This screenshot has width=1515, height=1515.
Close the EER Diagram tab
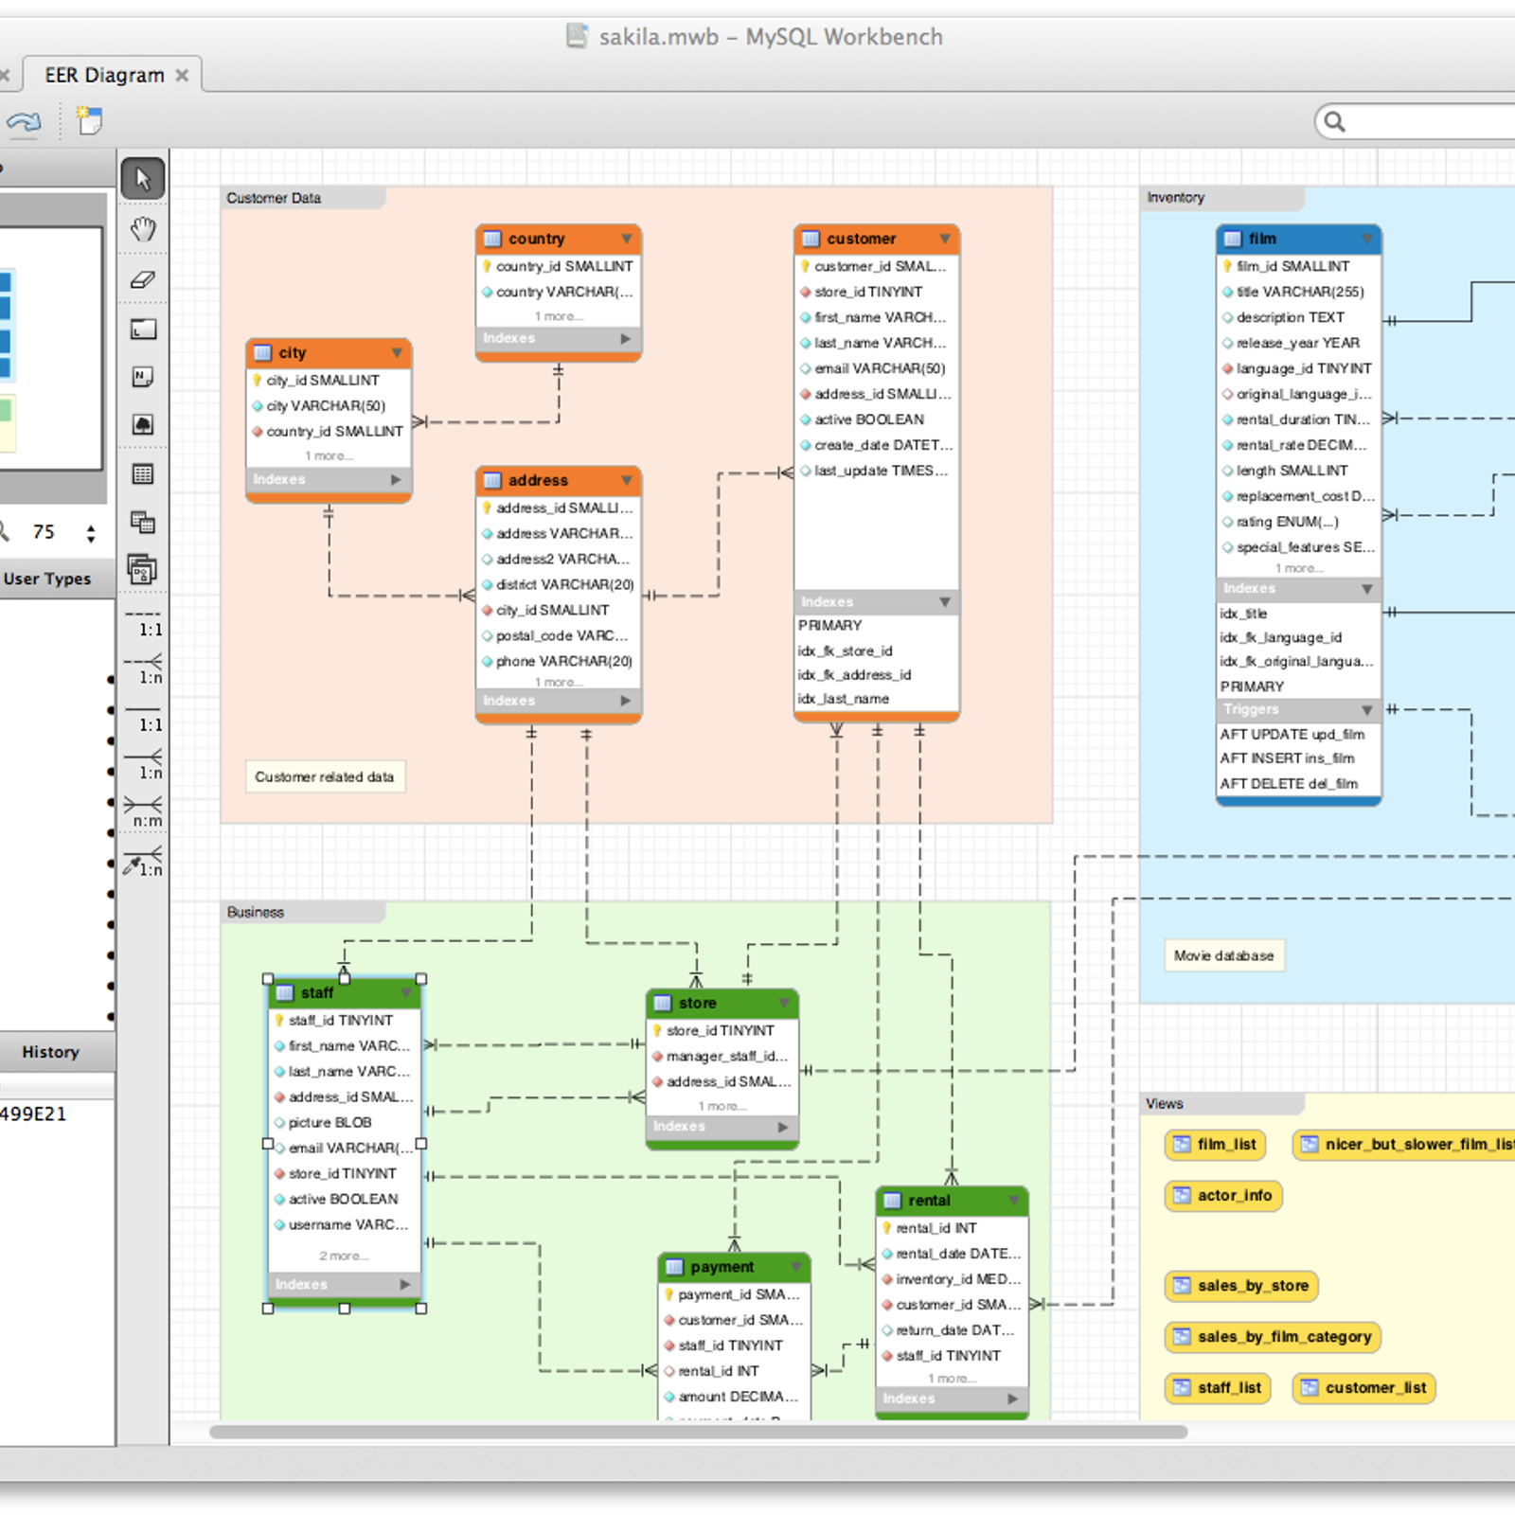point(182,75)
